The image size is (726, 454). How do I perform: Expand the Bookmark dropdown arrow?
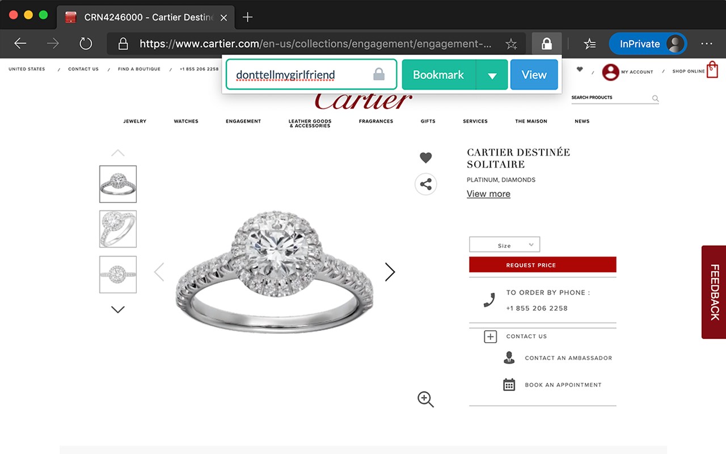click(492, 75)
